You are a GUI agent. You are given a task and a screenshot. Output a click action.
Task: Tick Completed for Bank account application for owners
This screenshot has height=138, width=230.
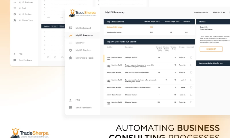(191, 72)
